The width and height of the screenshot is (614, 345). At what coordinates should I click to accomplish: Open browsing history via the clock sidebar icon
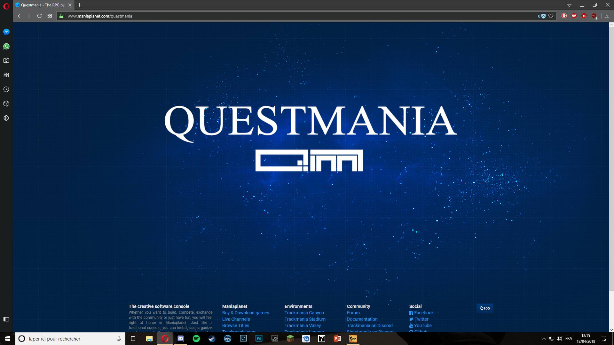[x=6, y=89]
